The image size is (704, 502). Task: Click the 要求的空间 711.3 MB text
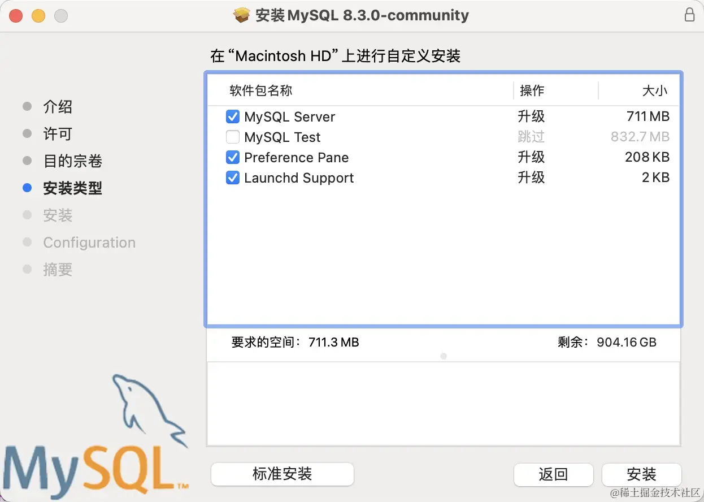[x=295, y=342]
